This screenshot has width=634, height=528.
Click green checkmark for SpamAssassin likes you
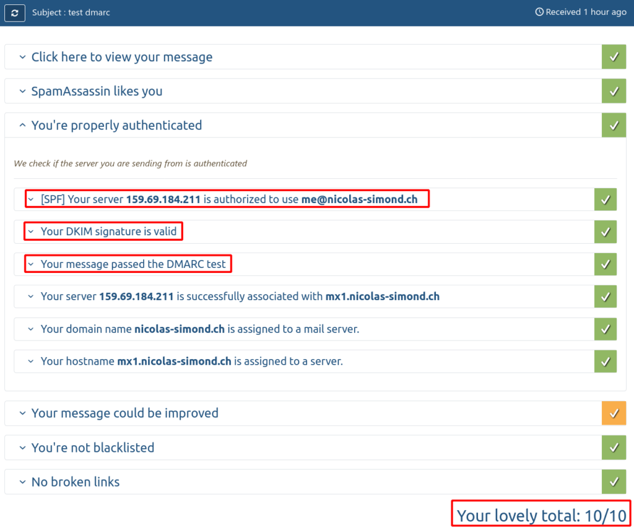tap(614, 91)
